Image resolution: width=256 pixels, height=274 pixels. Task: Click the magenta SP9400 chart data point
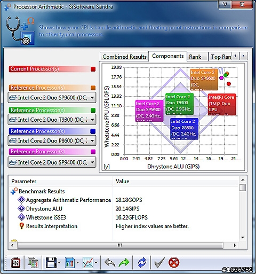point(221,78)
